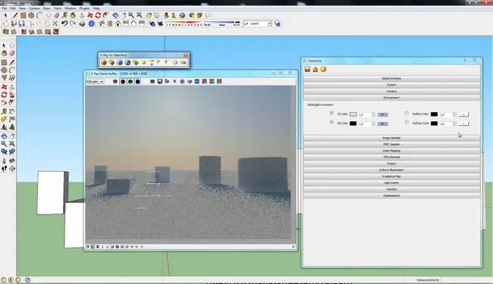Select the red Move tool in top toolbar
This screenshot has height=284, width=493.
pos(90,15)
